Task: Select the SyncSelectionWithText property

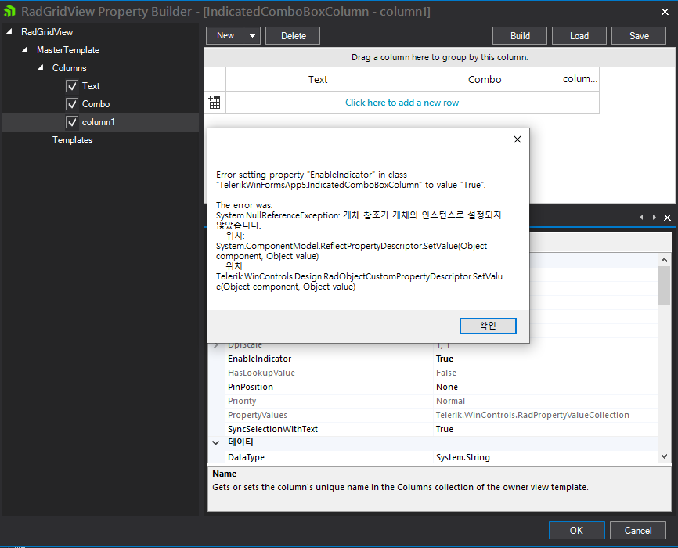Action: [272, 429]
